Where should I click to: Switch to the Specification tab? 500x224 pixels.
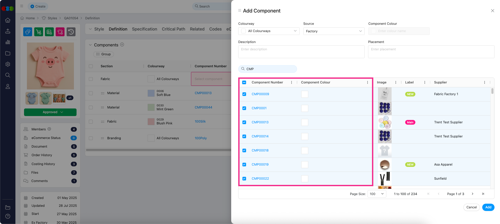[144, 29]
